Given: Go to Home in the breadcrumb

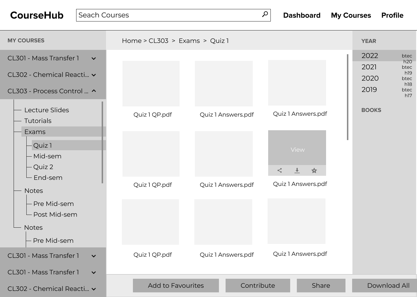Looking at the screenshot, I should tap(132, 41).
